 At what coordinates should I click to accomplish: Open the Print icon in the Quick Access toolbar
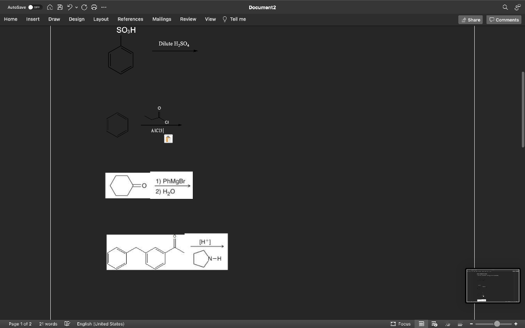coord(94,7)
